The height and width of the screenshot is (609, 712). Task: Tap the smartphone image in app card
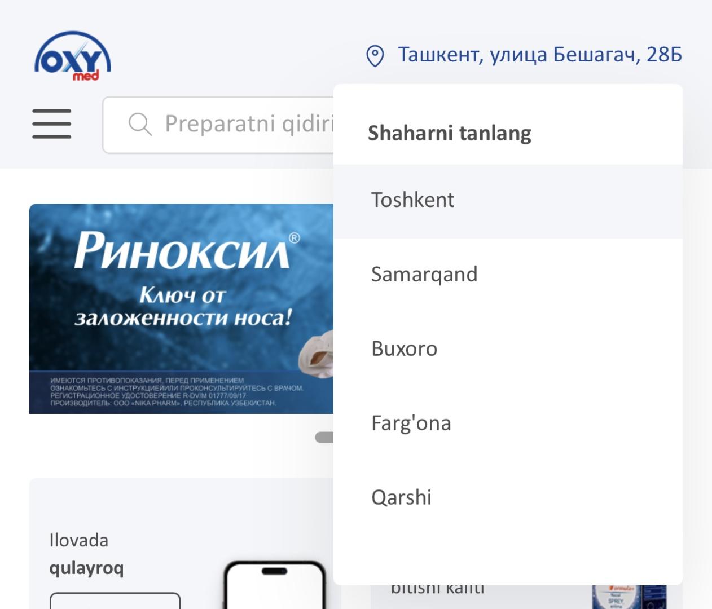[275, 585]
